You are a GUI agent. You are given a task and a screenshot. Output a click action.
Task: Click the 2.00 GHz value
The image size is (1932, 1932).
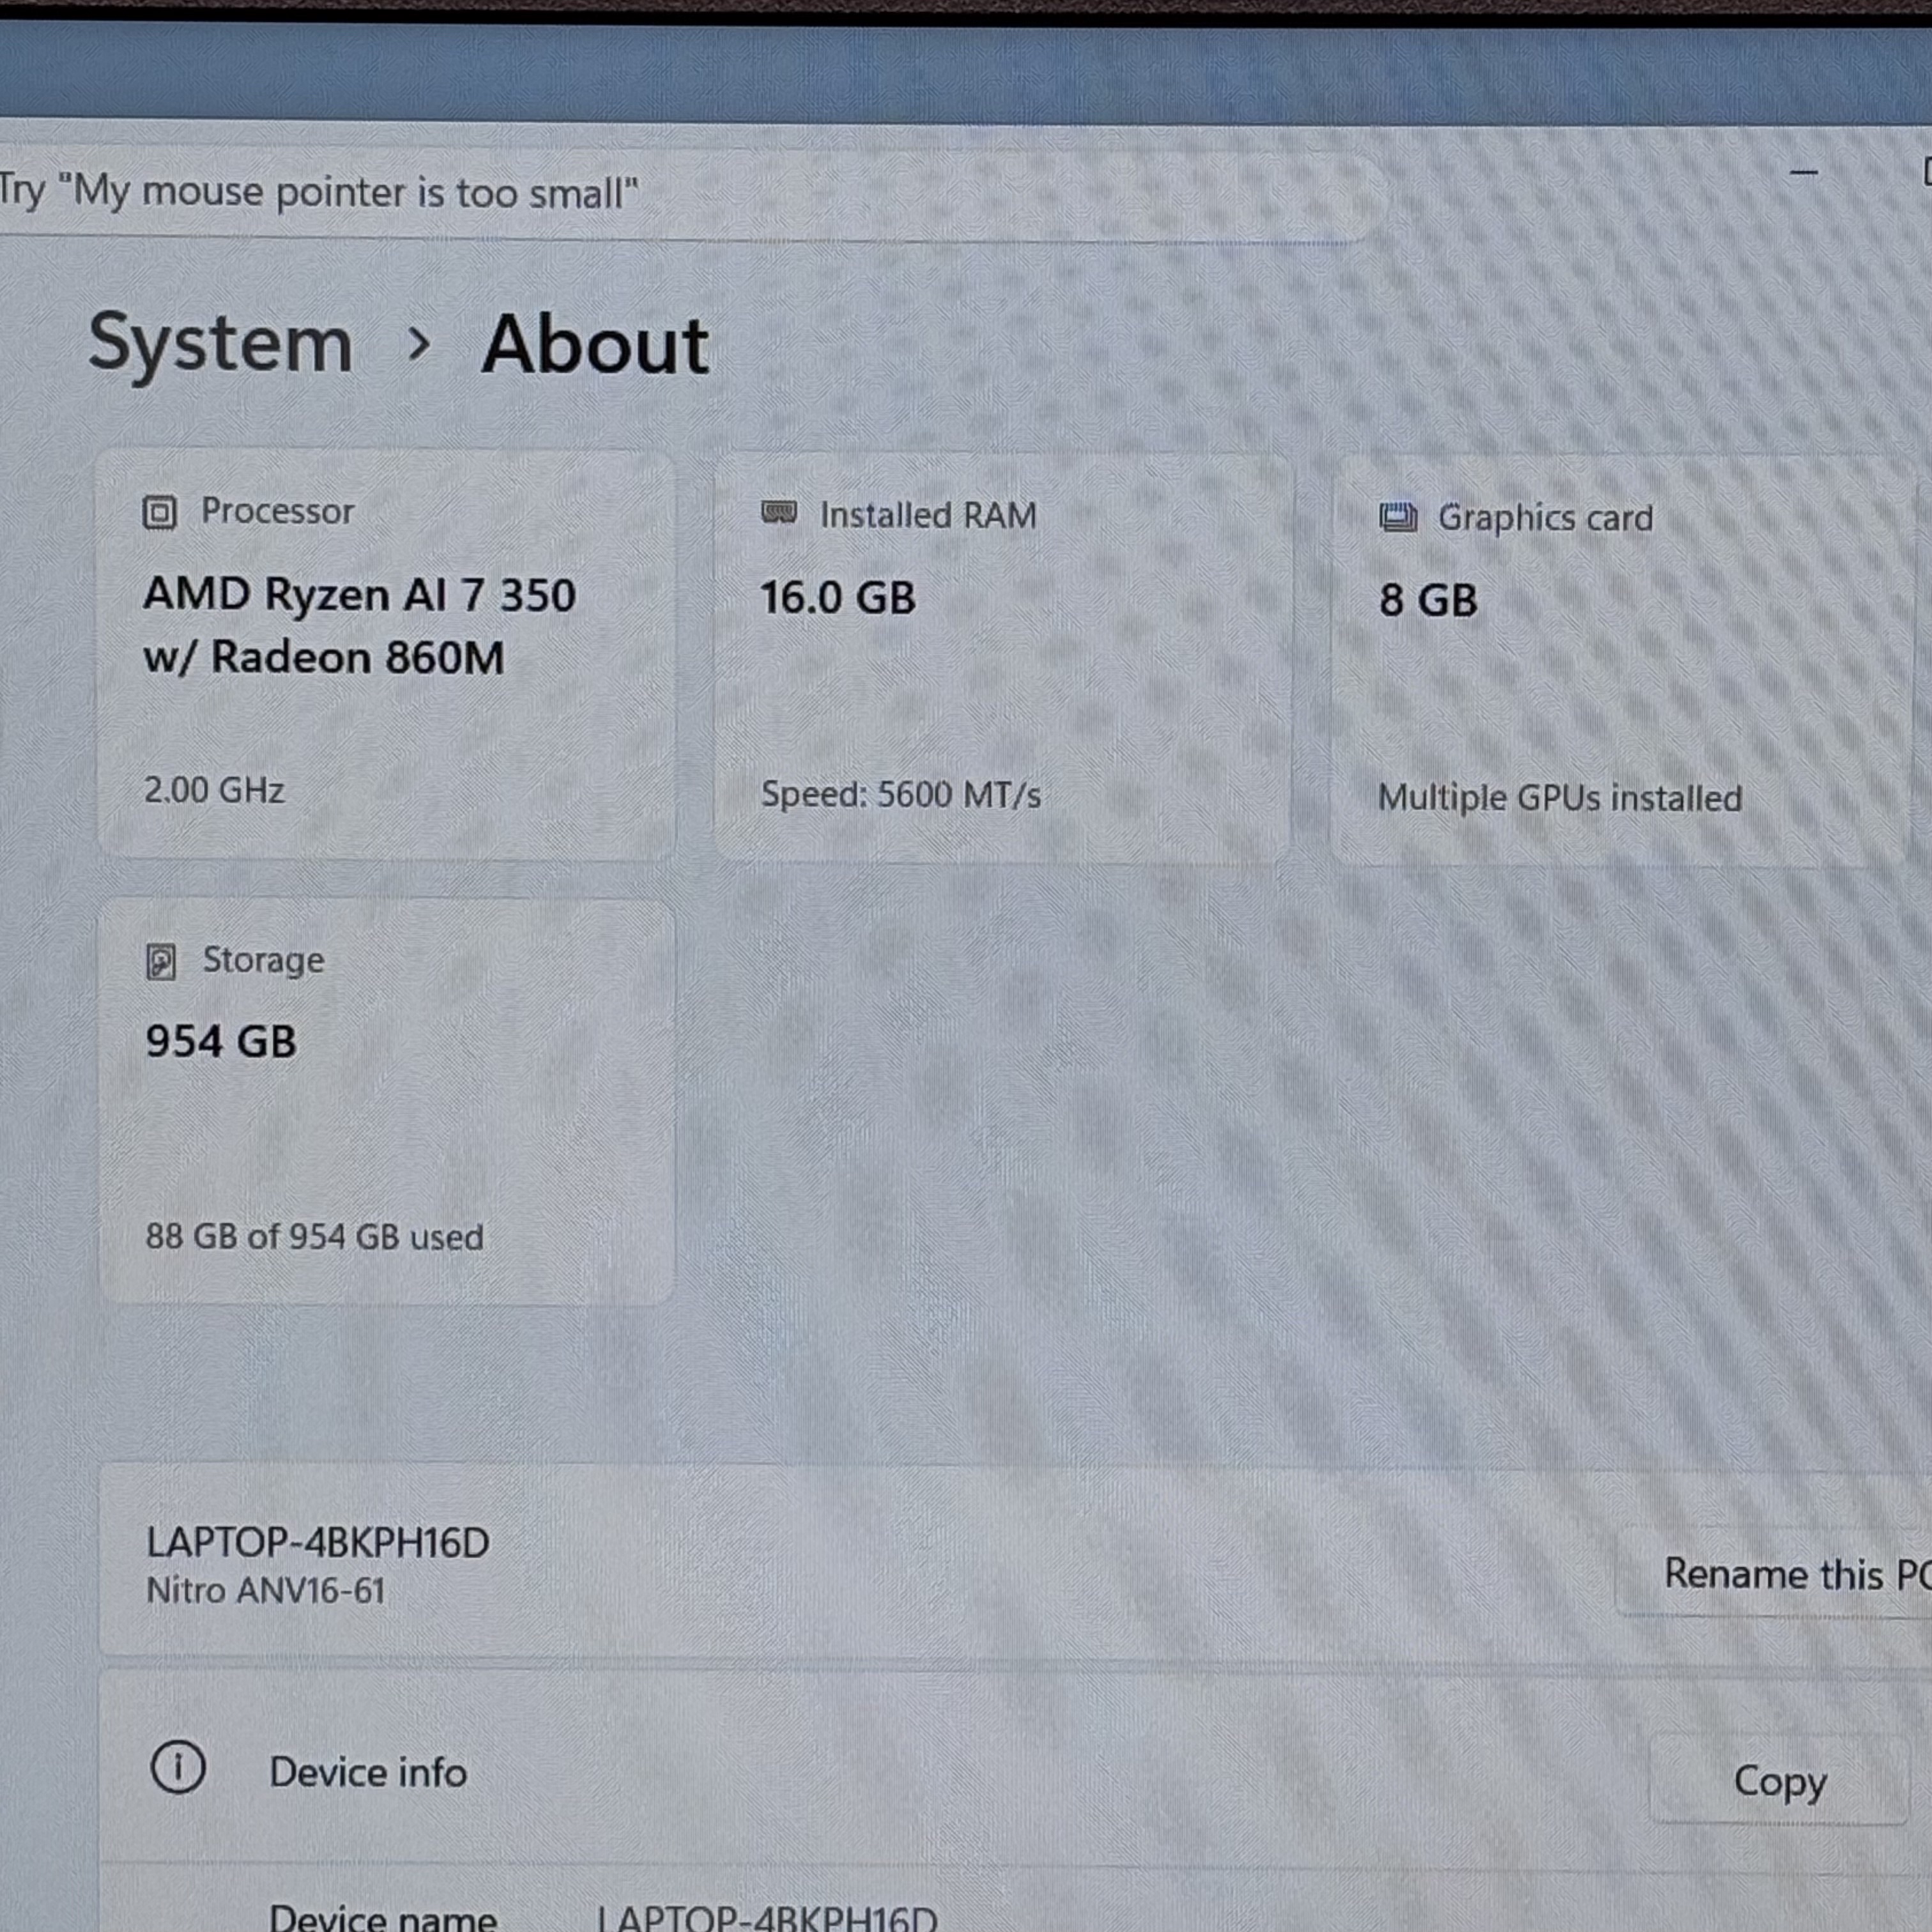[214, 790]
